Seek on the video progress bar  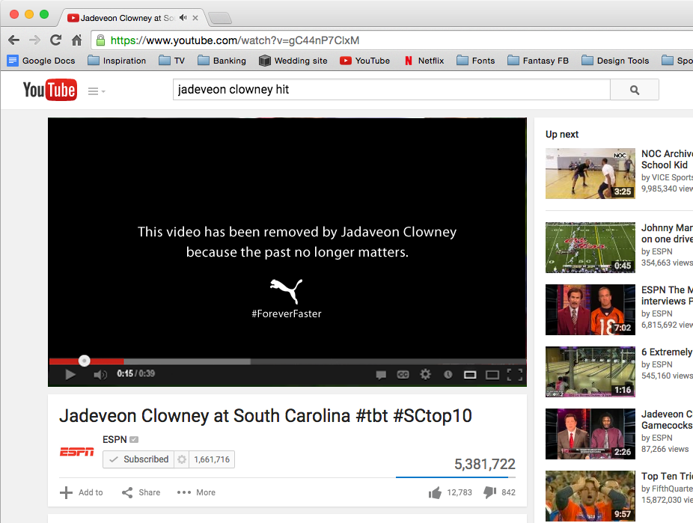click(287, 361)
